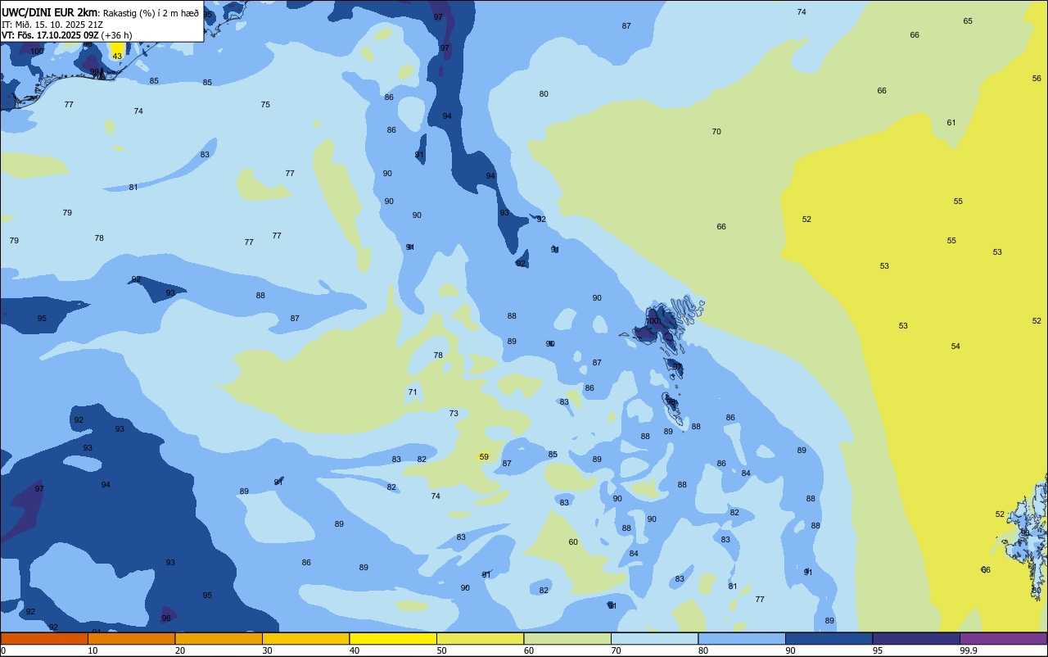
Task: Click the map value 75
Action: coord(265,105)
